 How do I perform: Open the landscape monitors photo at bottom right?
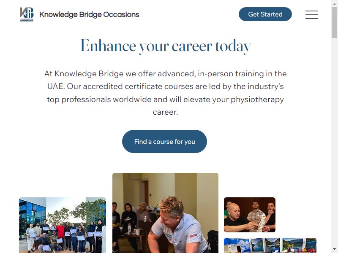coord(270,245)
